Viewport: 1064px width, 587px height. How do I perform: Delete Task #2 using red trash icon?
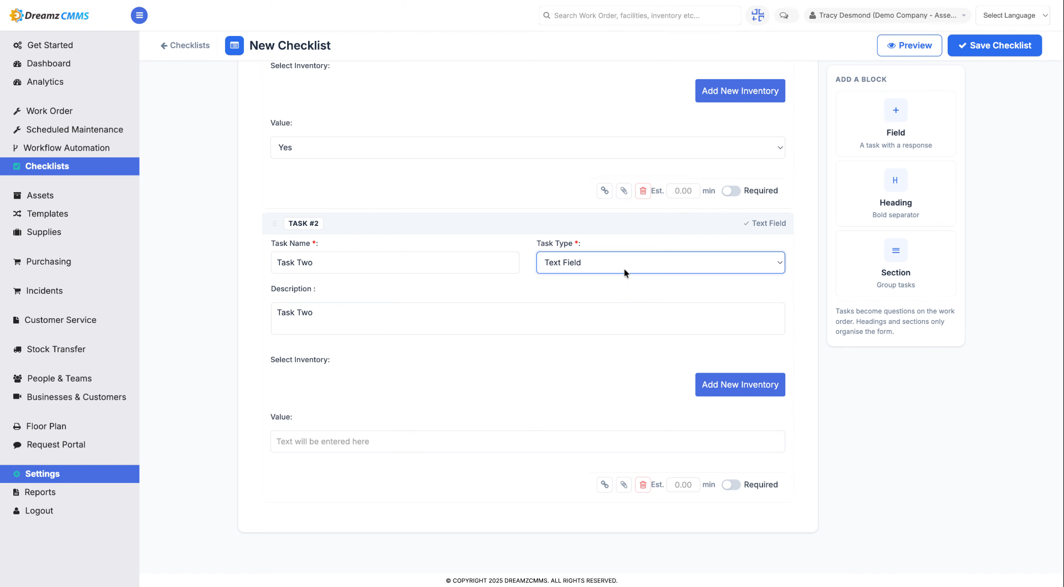click(643, 485)
